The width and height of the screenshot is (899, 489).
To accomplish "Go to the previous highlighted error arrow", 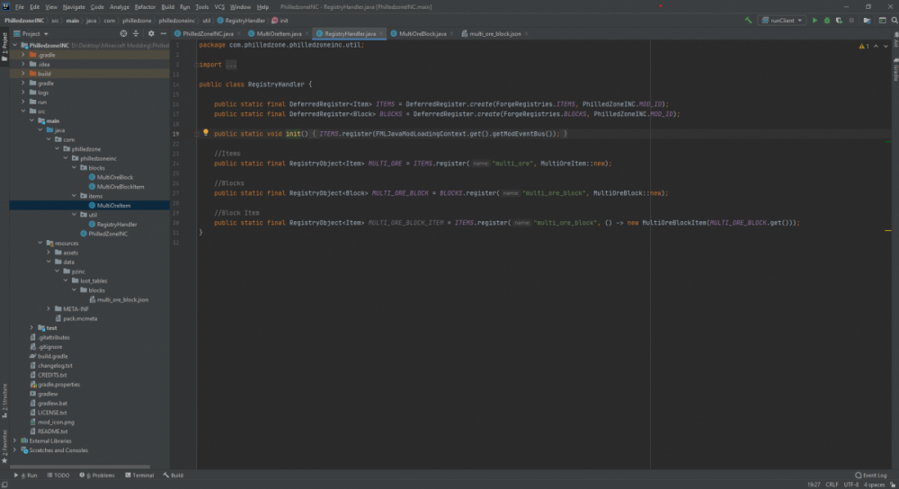I will click(876, 46).
